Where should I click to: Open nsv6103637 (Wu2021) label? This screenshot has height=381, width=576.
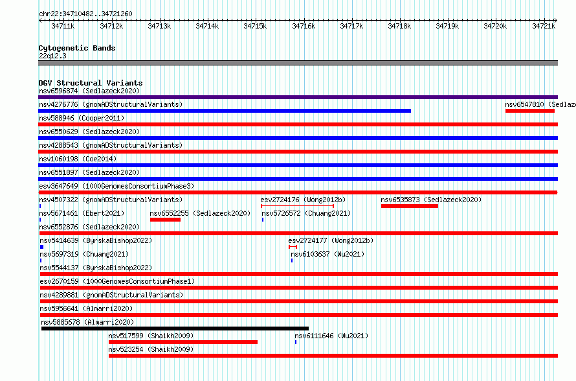coord(327,254)
